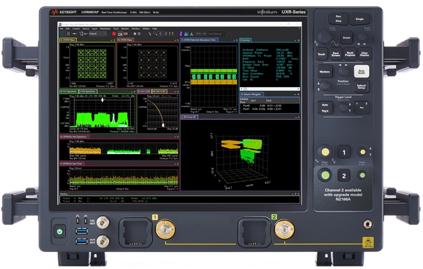This screenshot has height=269, width=423.
Task: Push the green power button
Action: pos(60,231)
